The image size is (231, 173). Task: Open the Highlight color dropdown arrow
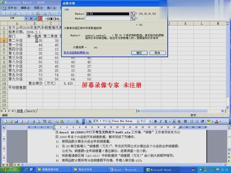(x=212, y=121)
